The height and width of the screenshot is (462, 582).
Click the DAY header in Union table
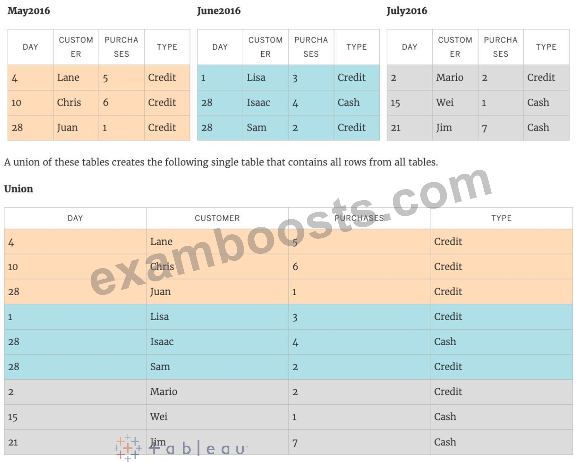coord(75,218)
